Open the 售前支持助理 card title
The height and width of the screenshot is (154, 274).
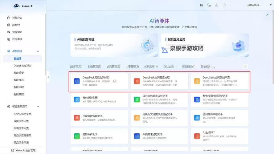click(x=90, y=98)
